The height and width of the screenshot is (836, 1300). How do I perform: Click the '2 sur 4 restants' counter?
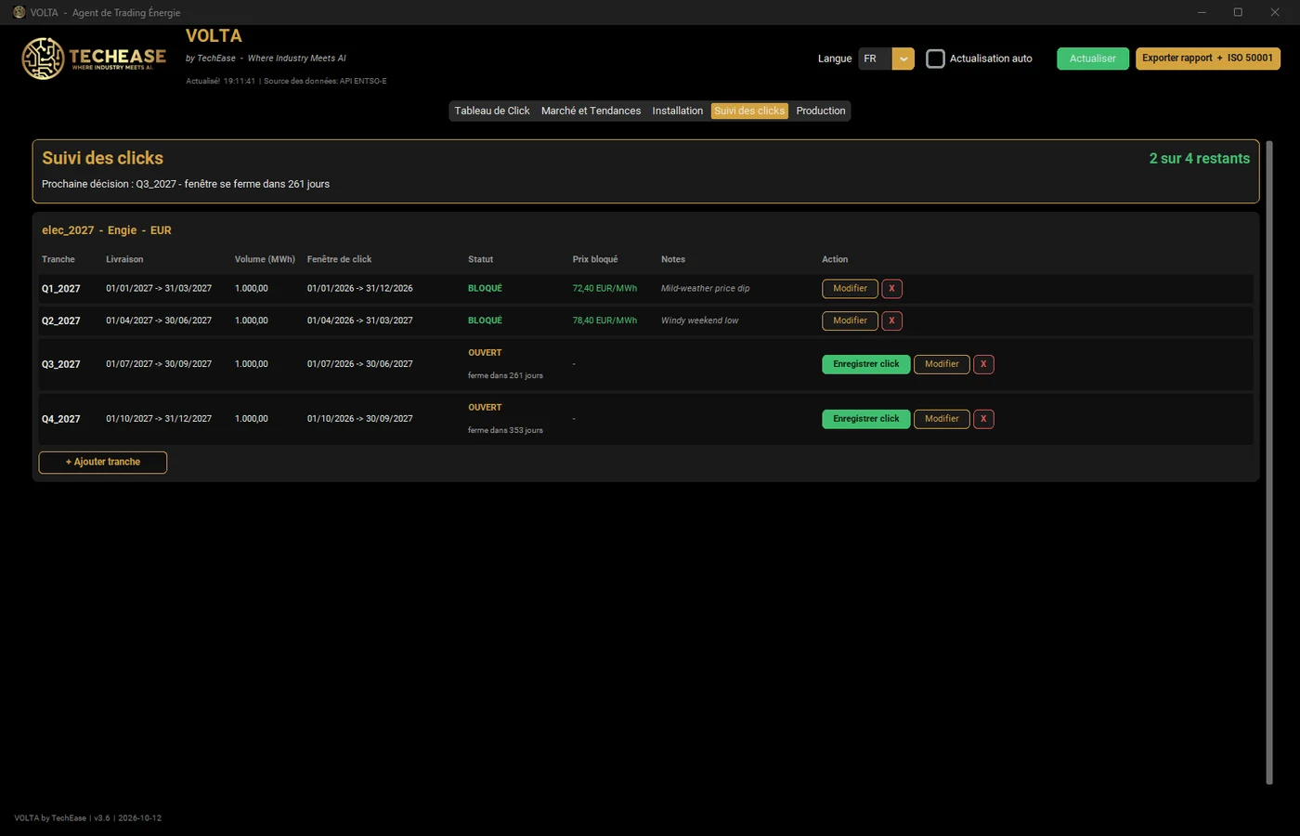point(1199,159)
